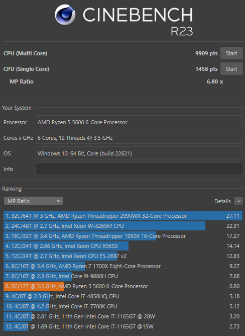Viewport: 245px width, 336px height.
Task: Start the CPU Single Core benchmark
Action: pyautogui.click(x=231, y=69)
